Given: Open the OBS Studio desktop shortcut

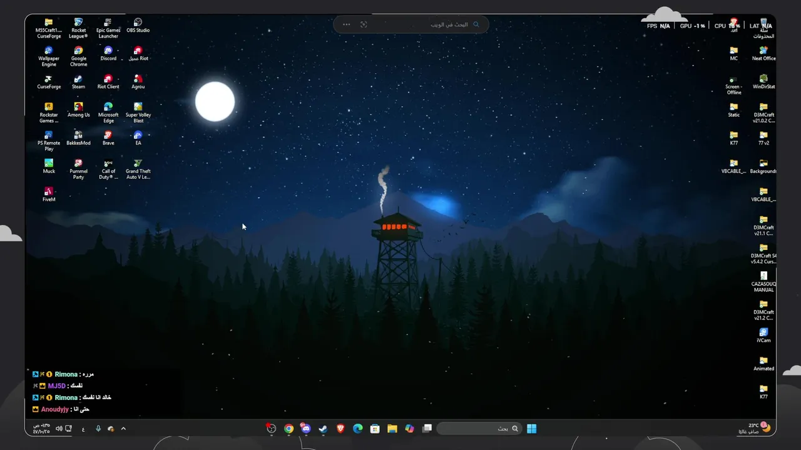Looking at the screenshot, I should click(x=138, y=26).
